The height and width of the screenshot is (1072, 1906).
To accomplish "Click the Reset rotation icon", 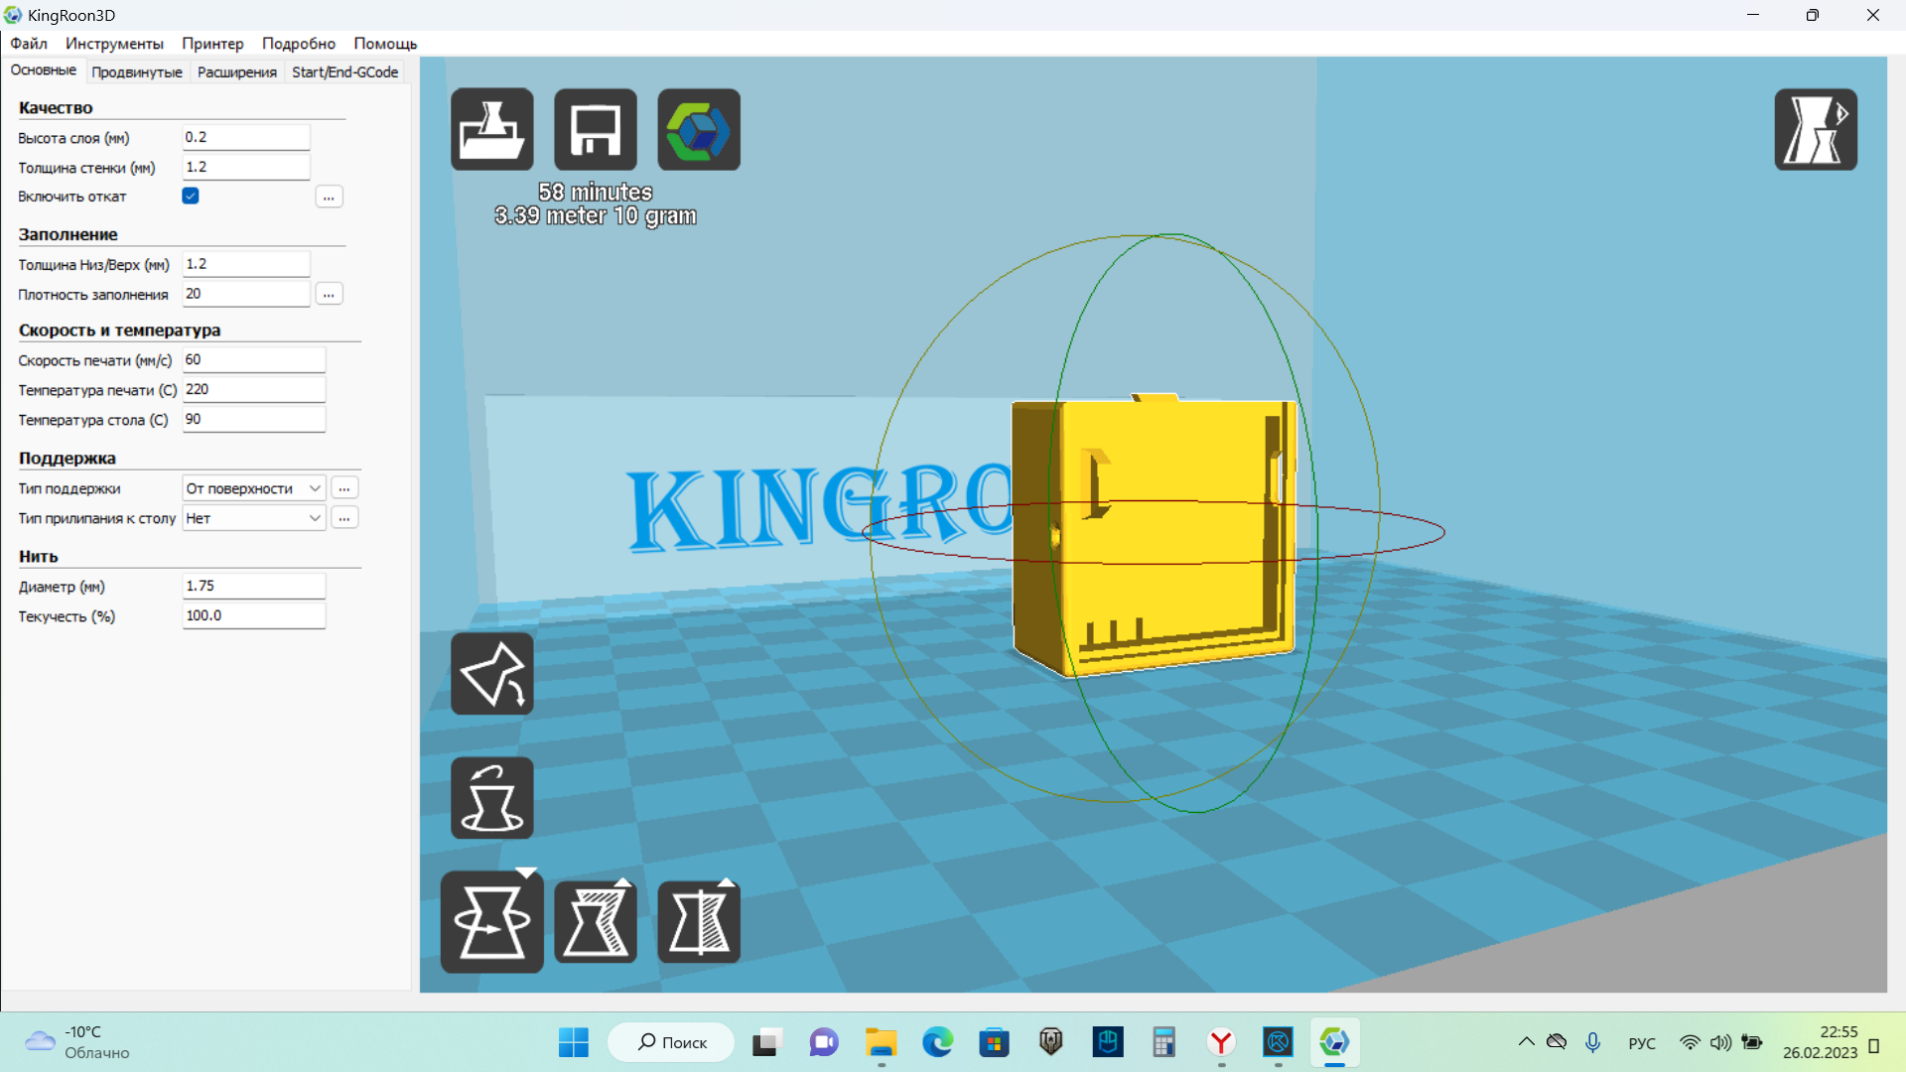I will coord(491,798).
